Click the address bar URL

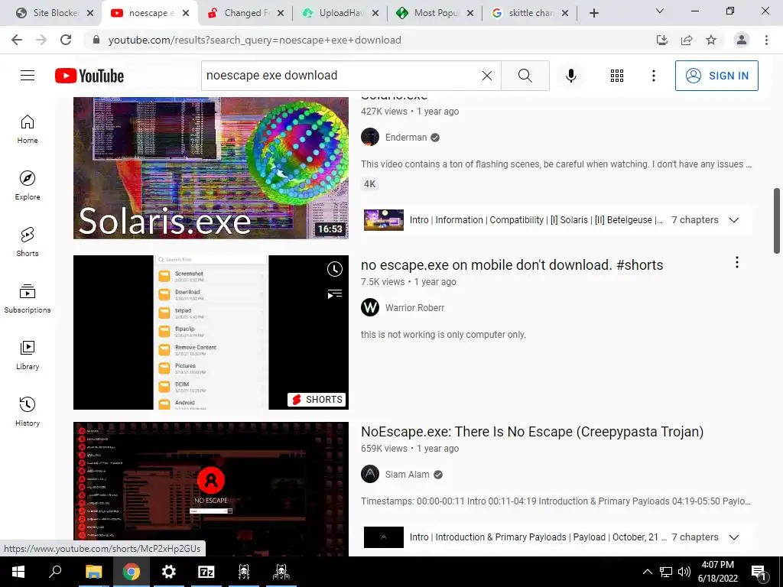click(x=255, y=40)
